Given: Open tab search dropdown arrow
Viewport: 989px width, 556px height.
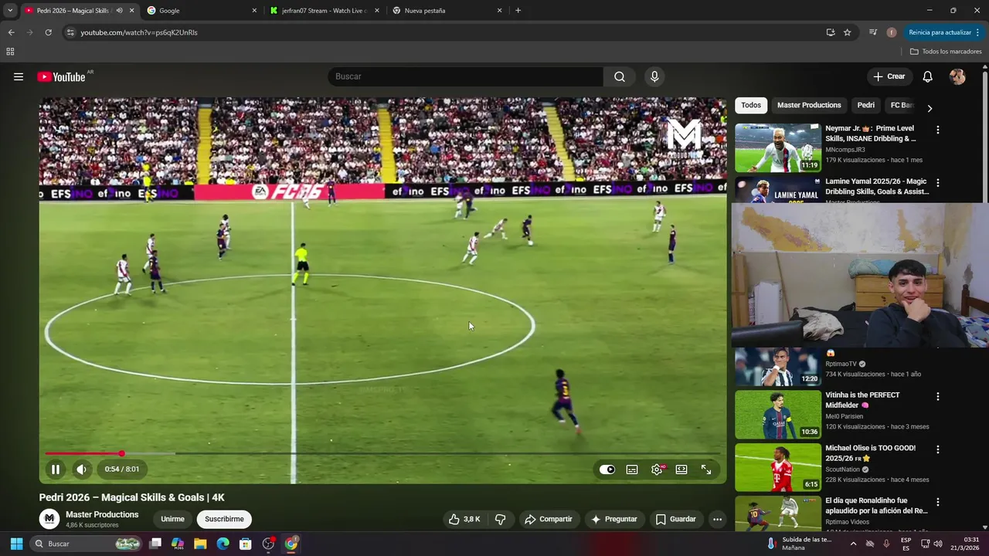Looking at the screenshot, I should (x=10, y=11).
